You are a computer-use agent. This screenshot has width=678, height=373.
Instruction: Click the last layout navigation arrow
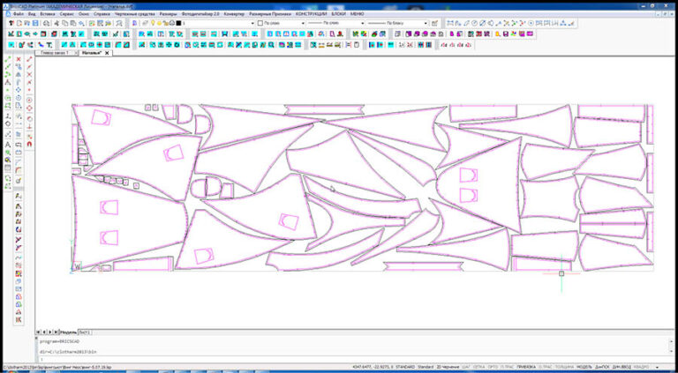[56, 332]
